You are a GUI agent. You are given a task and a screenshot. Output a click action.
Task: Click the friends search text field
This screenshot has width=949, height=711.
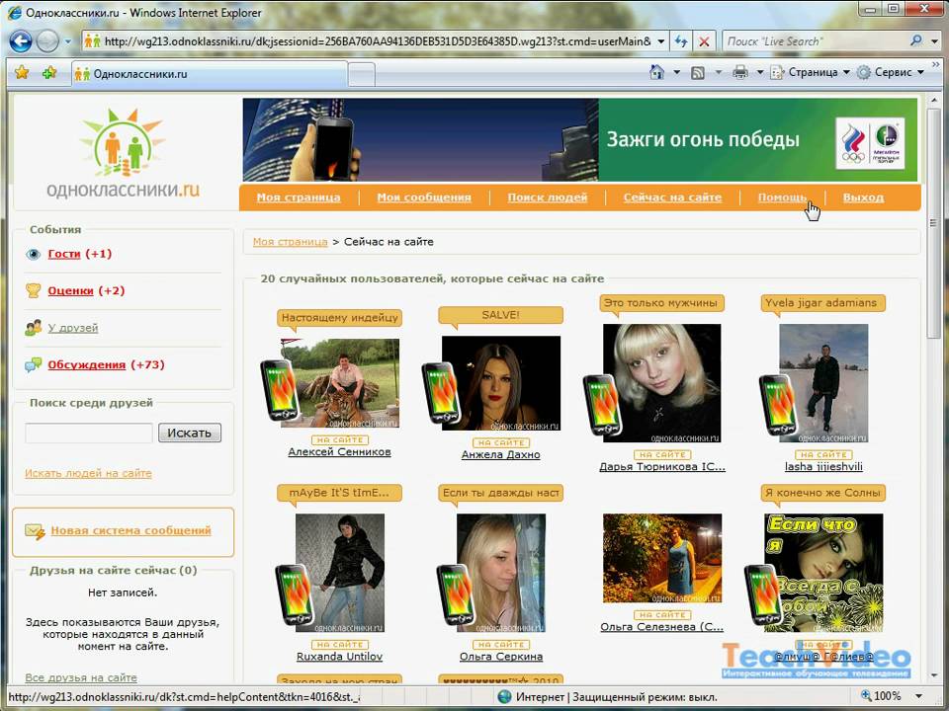click(89, 433)
